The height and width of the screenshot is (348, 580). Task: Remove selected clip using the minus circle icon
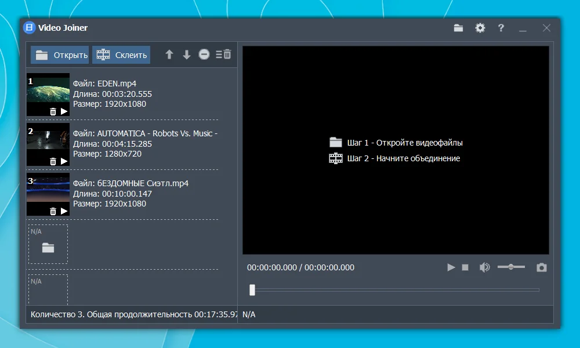[x=204, y=55]
